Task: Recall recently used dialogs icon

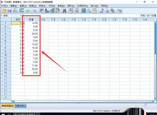Action: (x=22, y=11)
